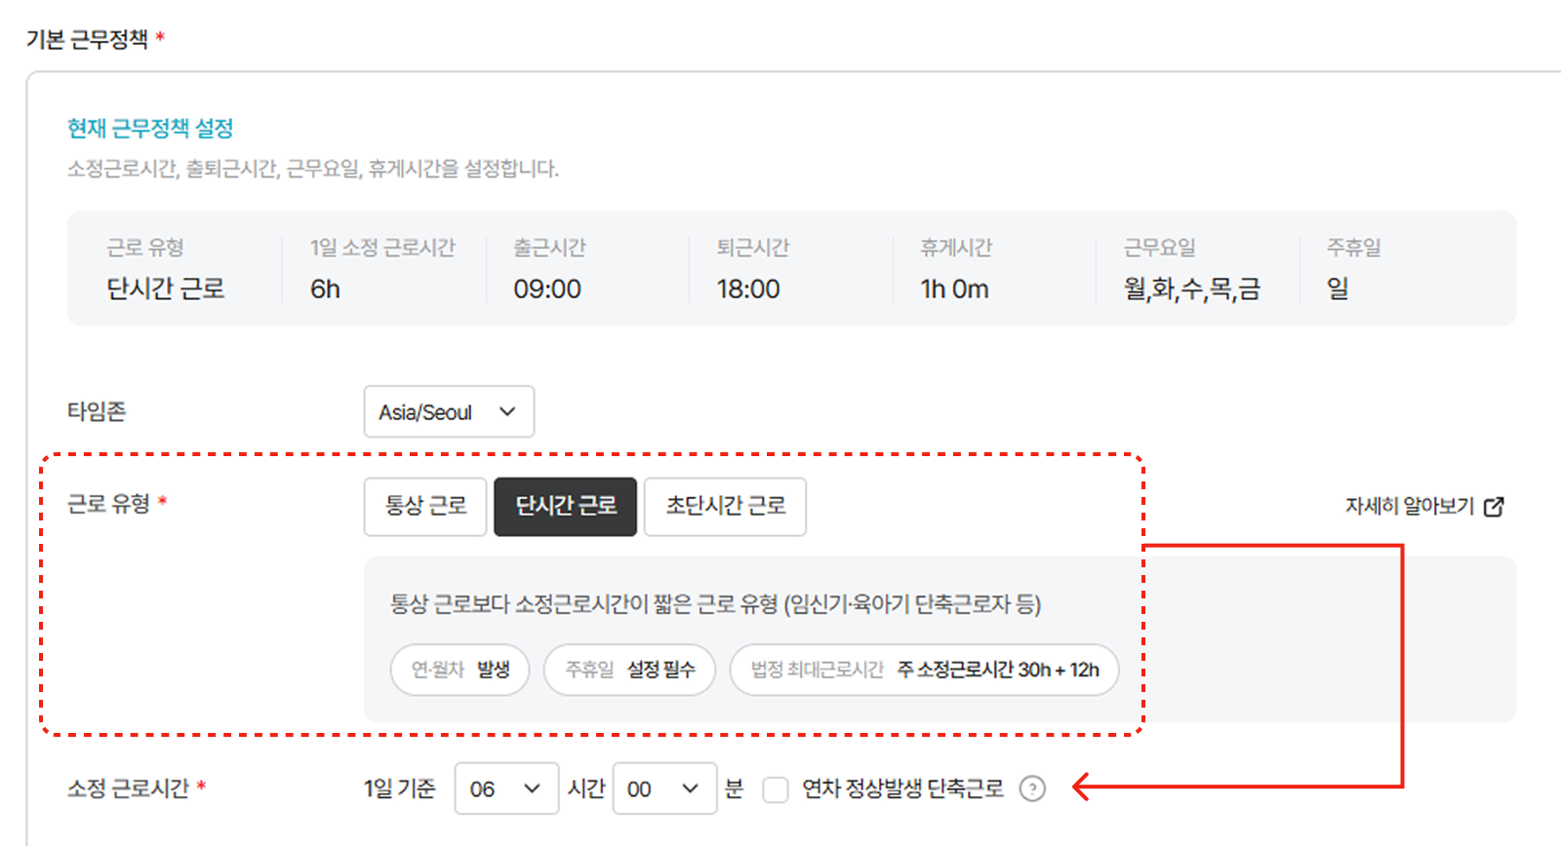Click the 소정근로시간, 출퇴근시간 description line

[313, 169]
